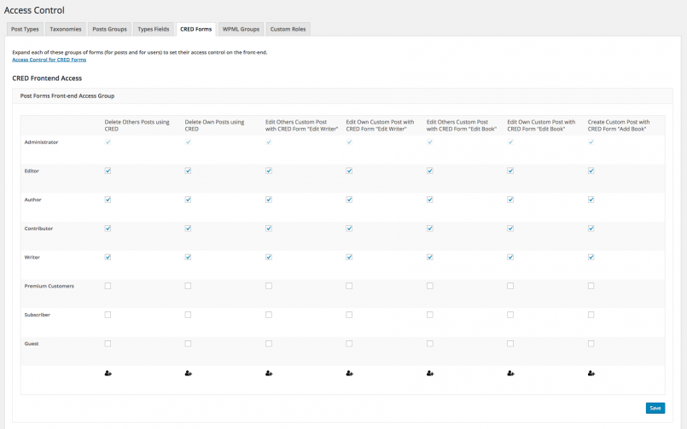This screenshot has width=687, height=429.
Task: Click add-user icon under Edit Own "Edit Book" column
Action: tap(511, 374)
